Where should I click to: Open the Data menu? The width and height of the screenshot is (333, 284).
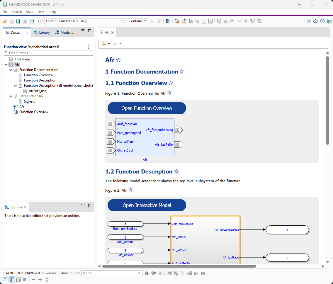[41, 12]
